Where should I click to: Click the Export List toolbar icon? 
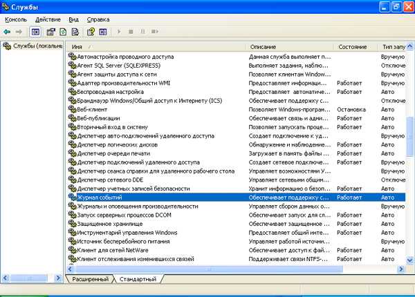[x=75, y=32]
